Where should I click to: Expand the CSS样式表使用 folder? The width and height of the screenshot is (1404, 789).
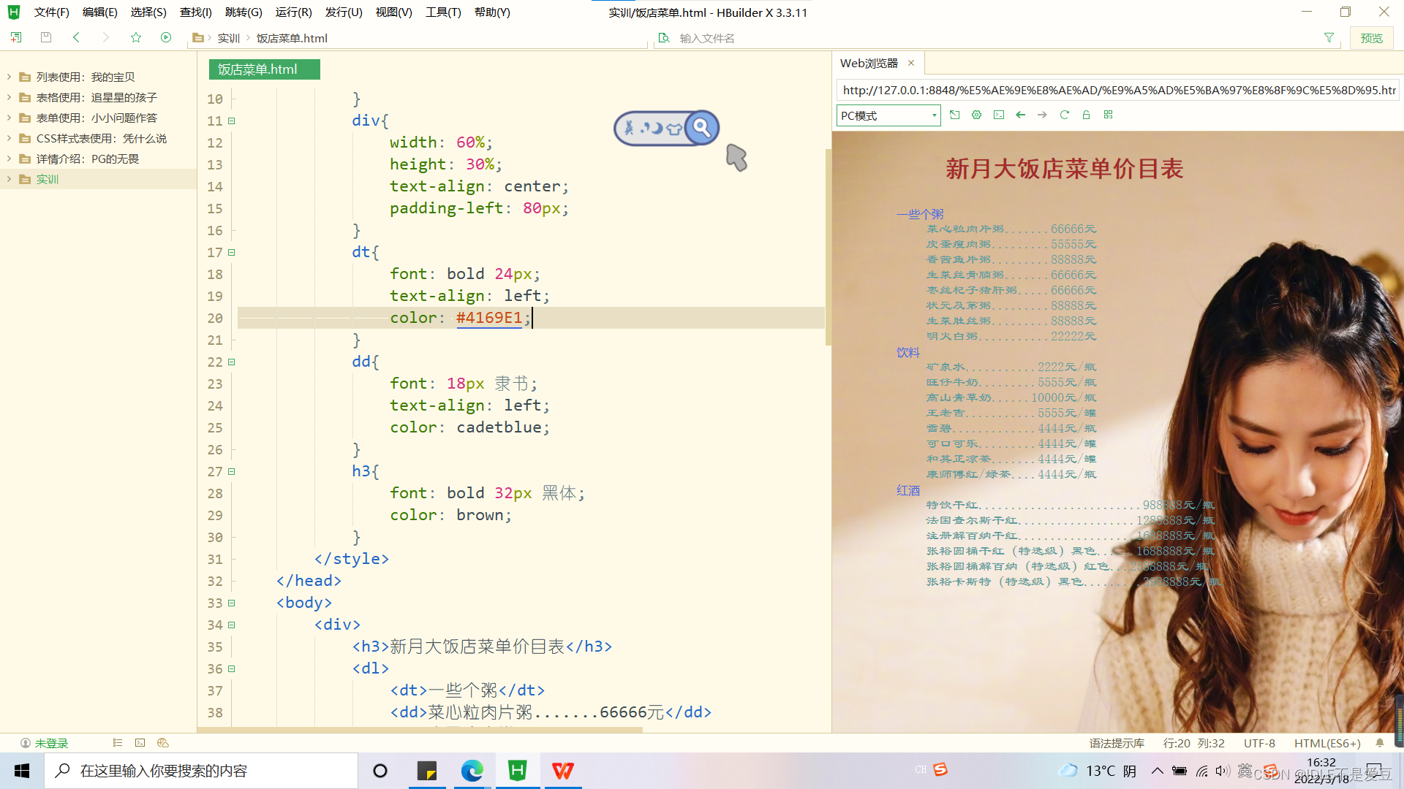pyautogui.click(x=9, y=138)
